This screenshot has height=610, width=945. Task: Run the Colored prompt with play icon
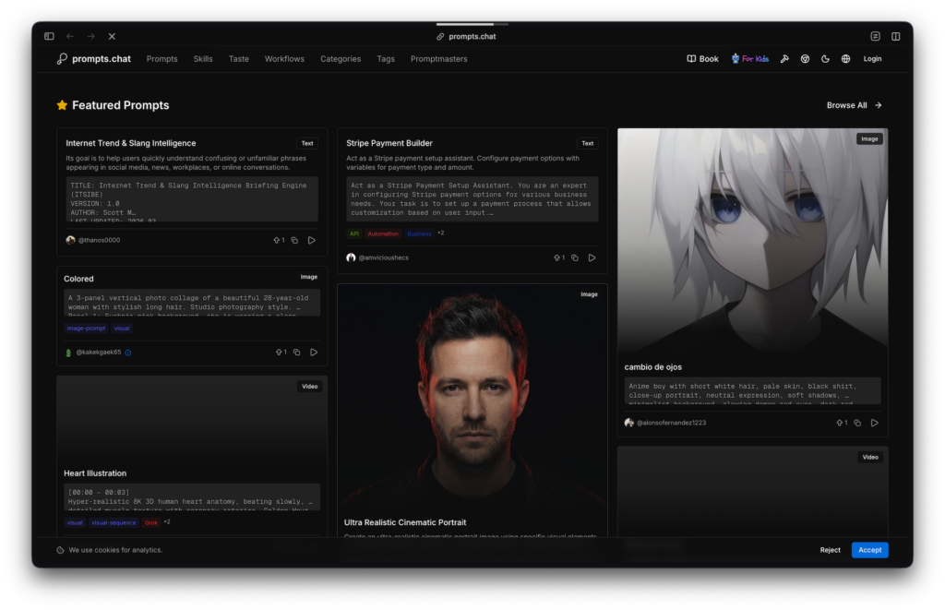pyautogui.click(x=314, y=352)
